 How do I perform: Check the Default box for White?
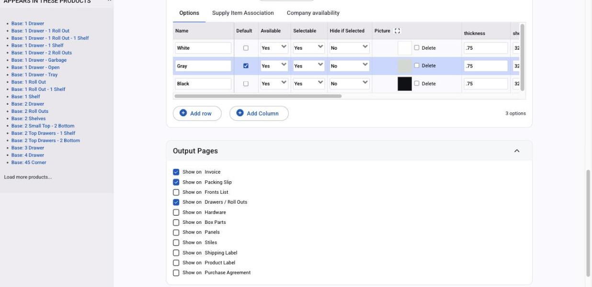pyautogui.click(x=246, y=48)
